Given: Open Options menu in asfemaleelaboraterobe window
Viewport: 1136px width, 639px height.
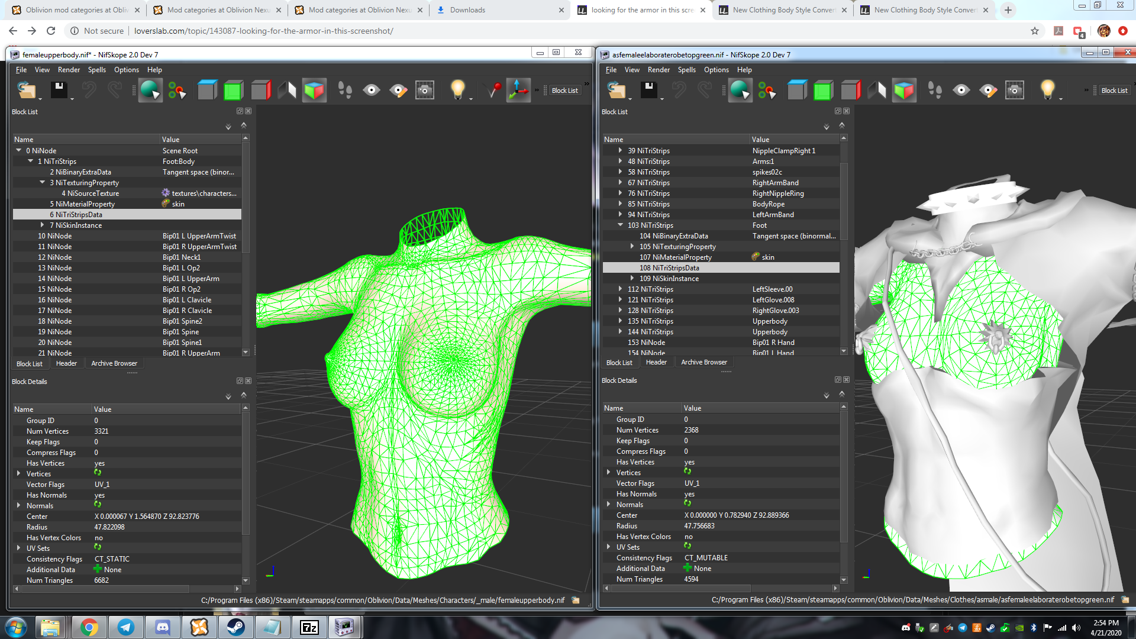Looking at the screenshot, I should (716, 70).
